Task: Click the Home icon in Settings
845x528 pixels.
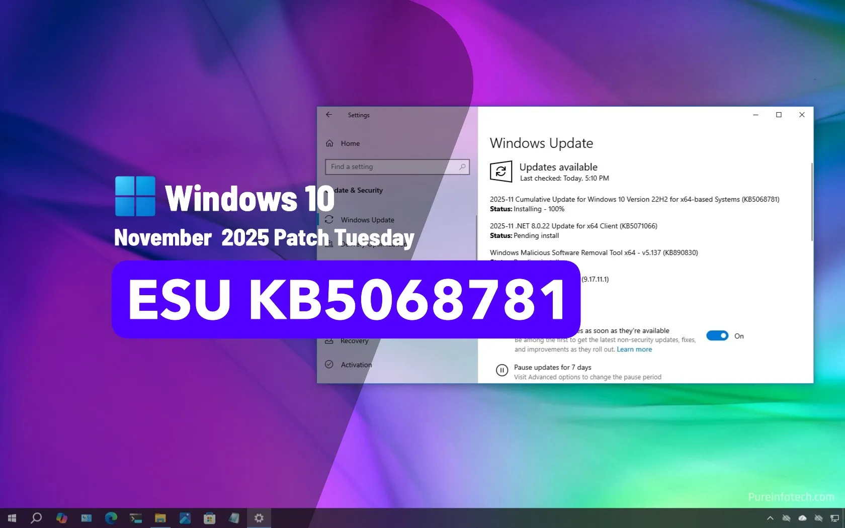Action: 329,143
